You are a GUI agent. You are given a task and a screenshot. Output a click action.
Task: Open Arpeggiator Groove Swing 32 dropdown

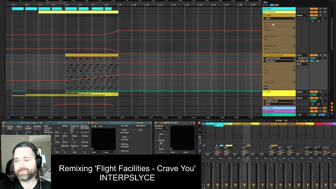pos(49,132)
